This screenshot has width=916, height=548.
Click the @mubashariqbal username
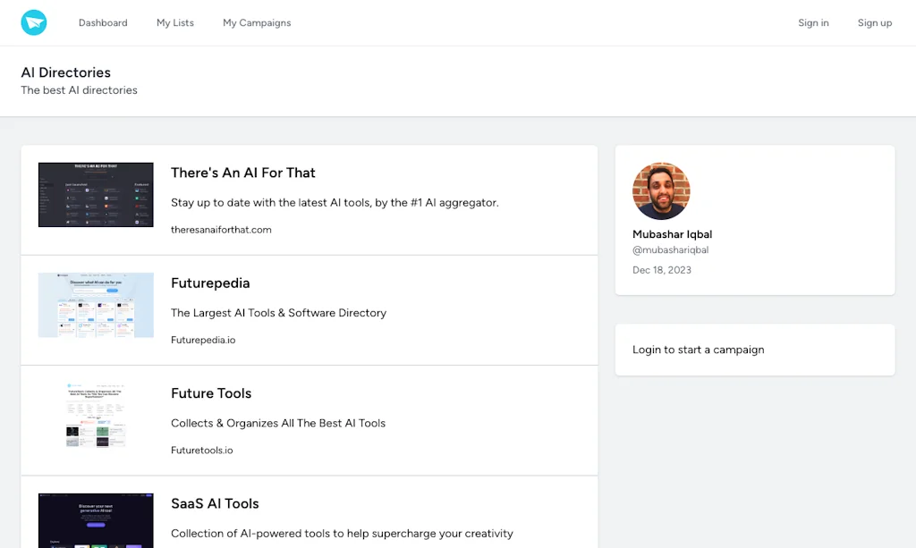pyautogui.click(x=670, y=250)
